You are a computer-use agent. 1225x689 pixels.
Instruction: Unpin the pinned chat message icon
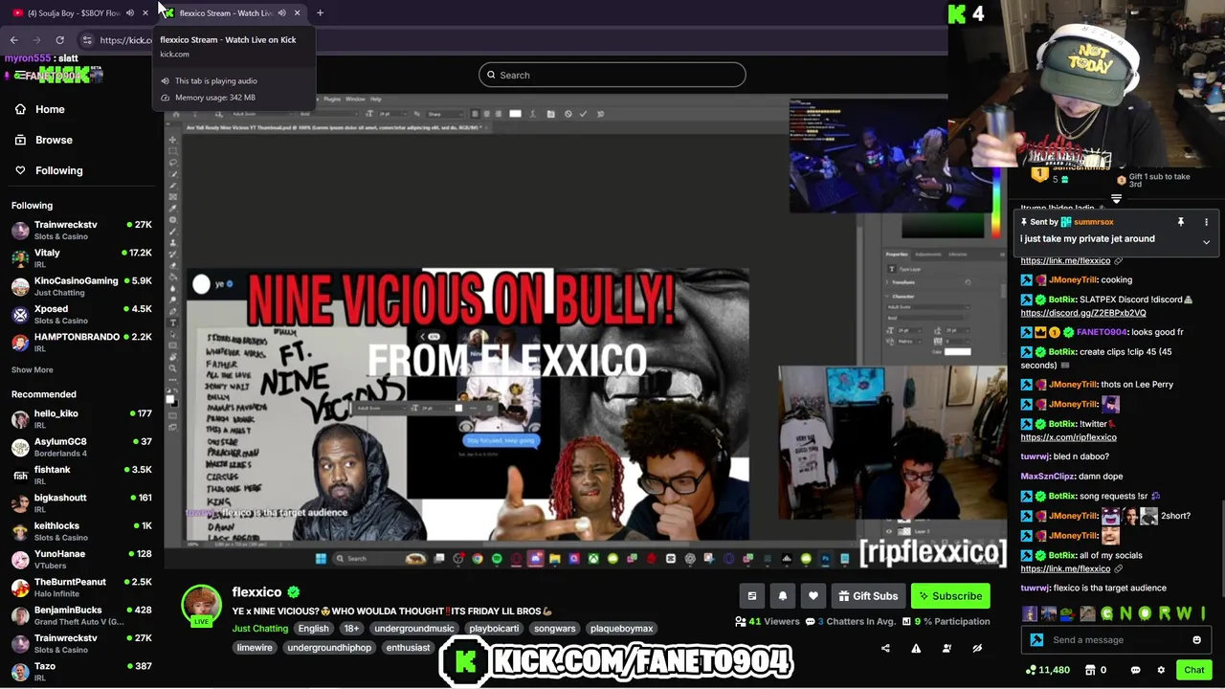tap(1181, 222)
